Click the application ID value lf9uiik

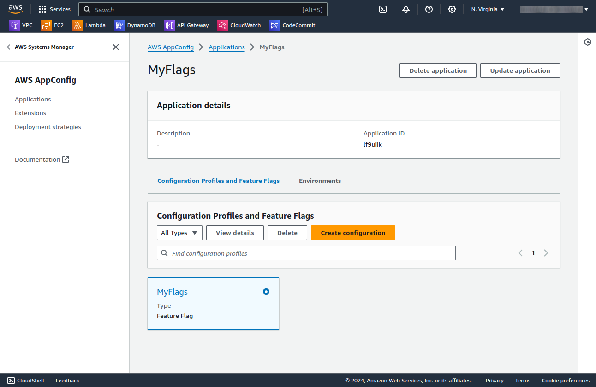[x=373, y=144]
